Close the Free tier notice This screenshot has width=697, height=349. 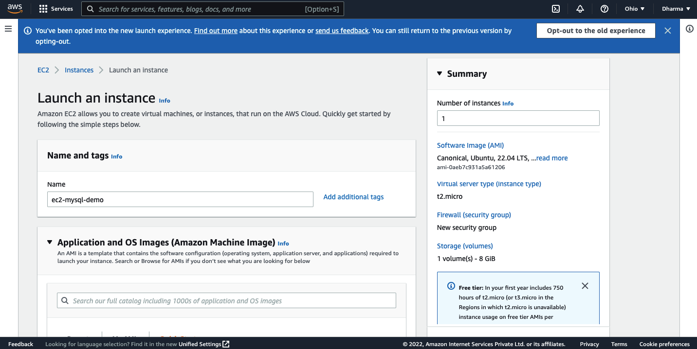[585, 286]
